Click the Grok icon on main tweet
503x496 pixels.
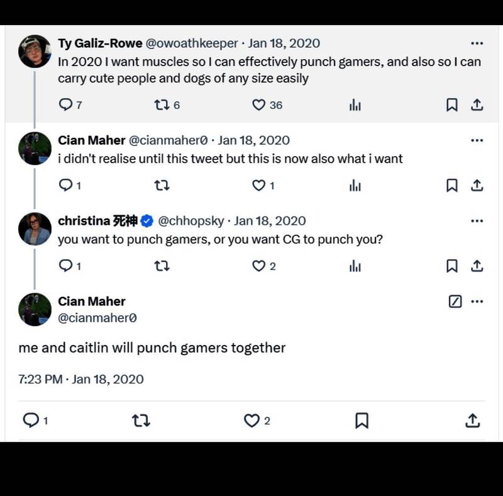point(455,302)
